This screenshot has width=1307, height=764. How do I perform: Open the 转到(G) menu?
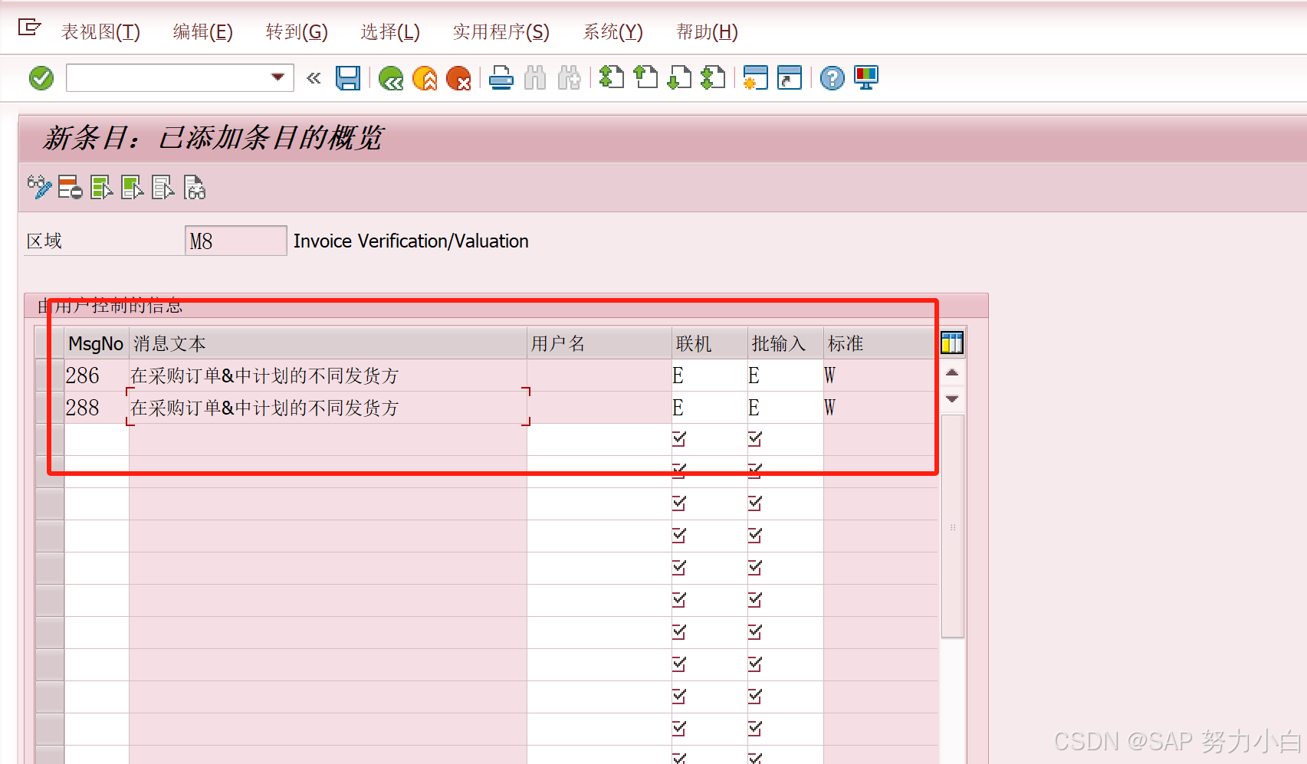tap(297, 31)
